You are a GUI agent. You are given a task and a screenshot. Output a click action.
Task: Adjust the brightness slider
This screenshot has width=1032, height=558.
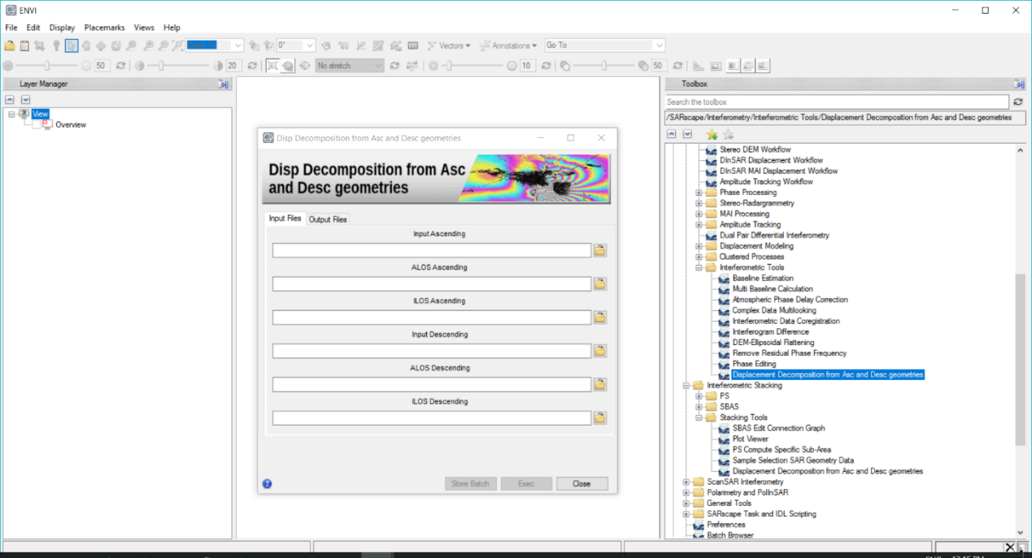pyautogui.click(x=47, y=66)
